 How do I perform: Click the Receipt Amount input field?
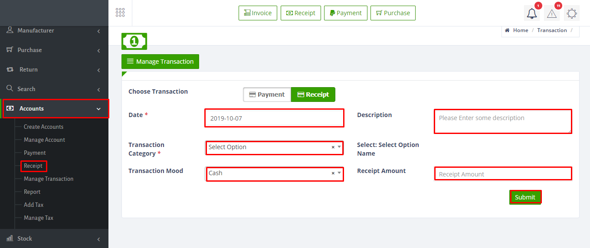pyautogui.click(x=503, y=174)
